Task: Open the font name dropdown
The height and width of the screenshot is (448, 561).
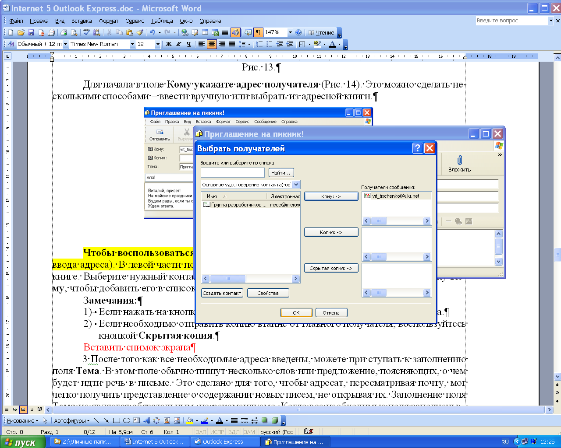Action: point(132,44)
